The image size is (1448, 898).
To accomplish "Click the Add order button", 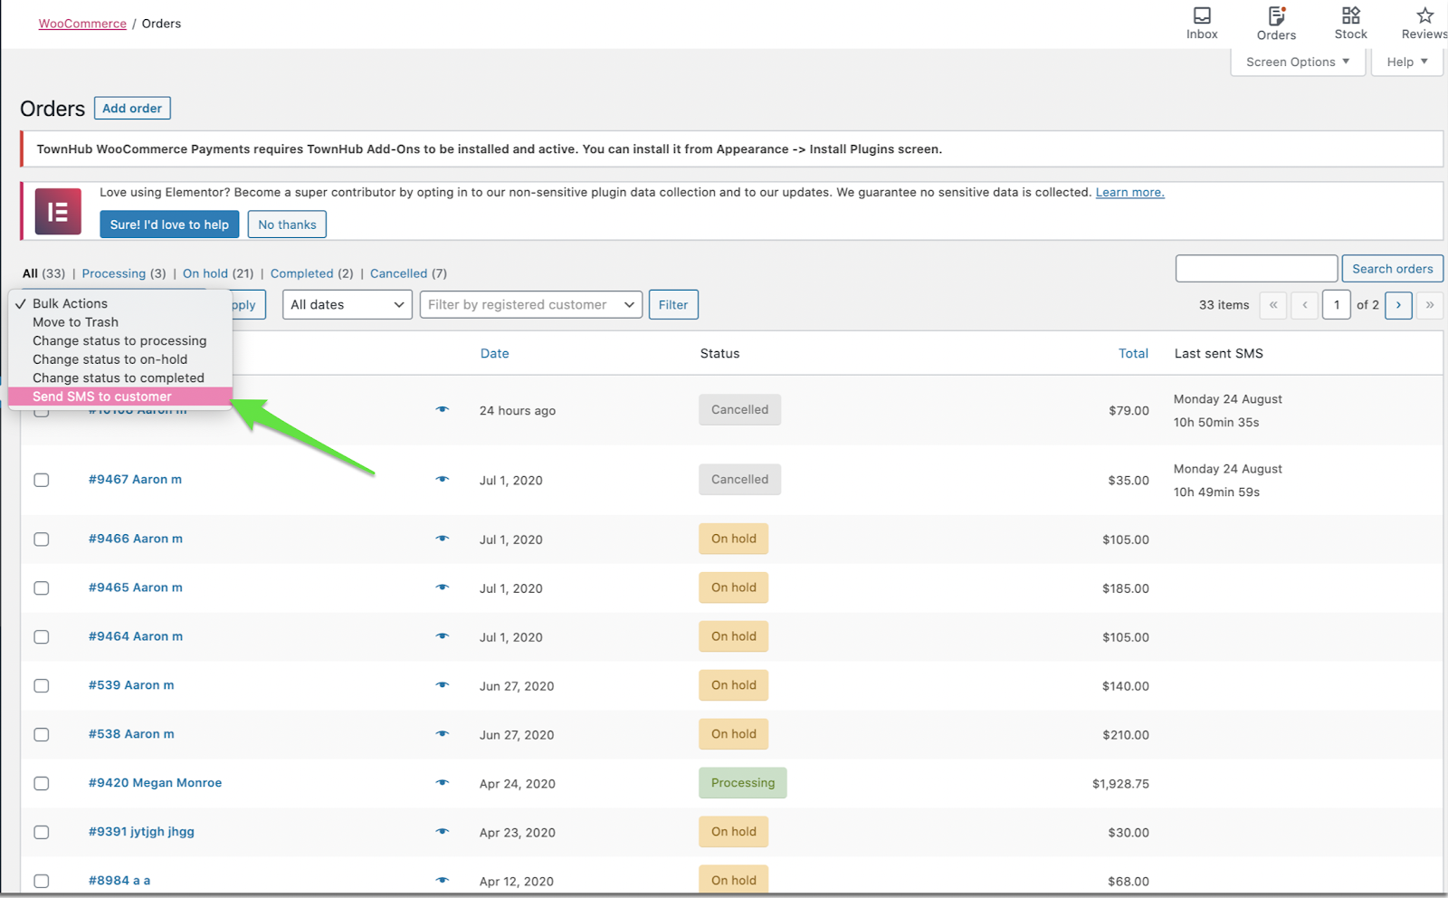I will coord(132,109).
